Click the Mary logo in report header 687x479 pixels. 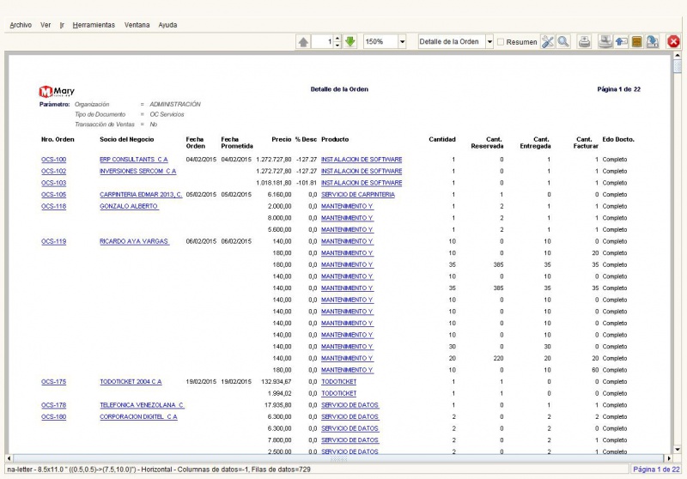tap(57, 91)
